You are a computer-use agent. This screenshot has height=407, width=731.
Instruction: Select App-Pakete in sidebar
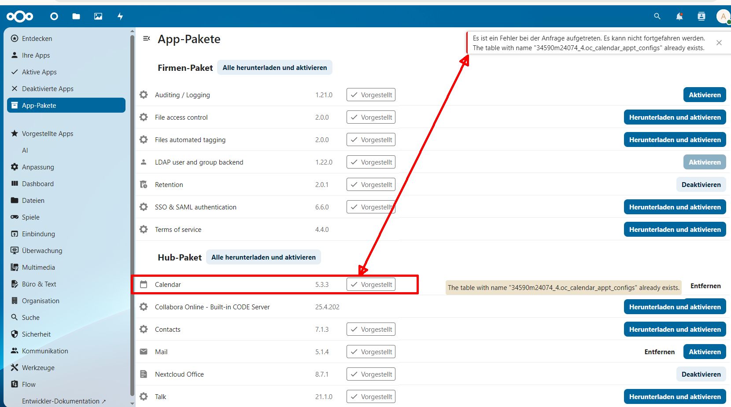(66, 106)
